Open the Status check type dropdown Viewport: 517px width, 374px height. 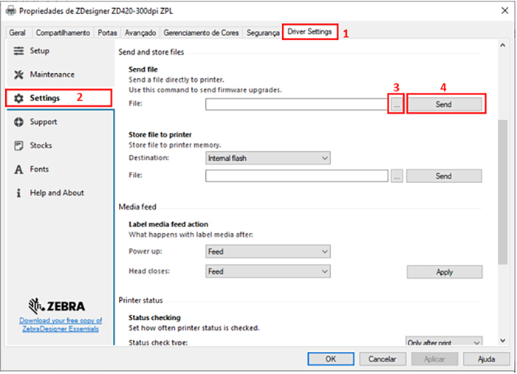(444, 342)
